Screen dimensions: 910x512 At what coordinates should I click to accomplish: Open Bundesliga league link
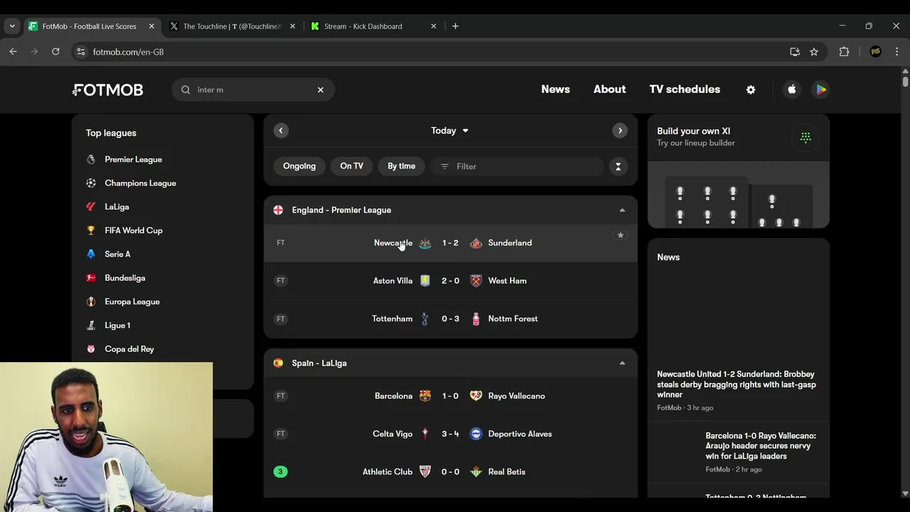[125, 278]
